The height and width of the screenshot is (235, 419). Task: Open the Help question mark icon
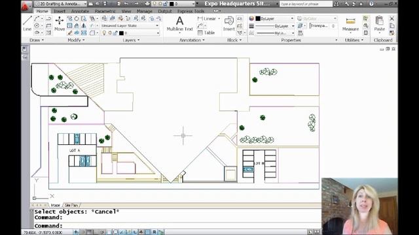[x=371, y=4]
